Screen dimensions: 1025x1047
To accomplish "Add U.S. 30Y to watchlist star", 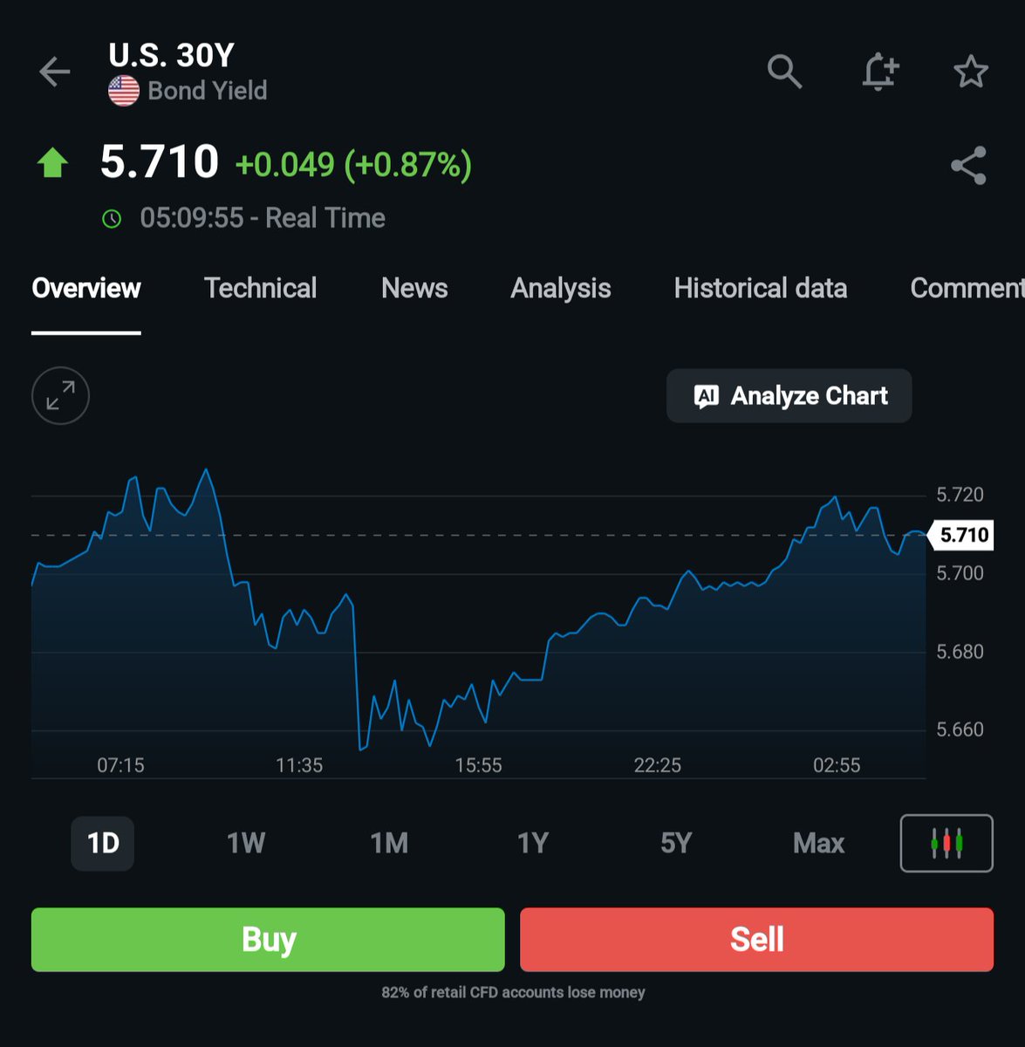I will click(x=970, y=72).
